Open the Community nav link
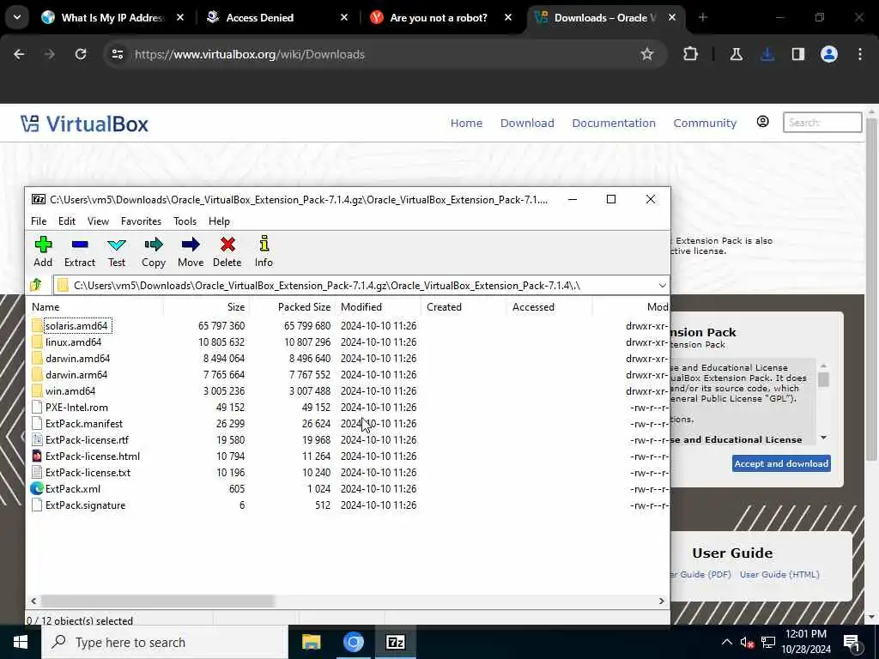Image resolution: width=879 pixels, height=659 pixels. 705,123
